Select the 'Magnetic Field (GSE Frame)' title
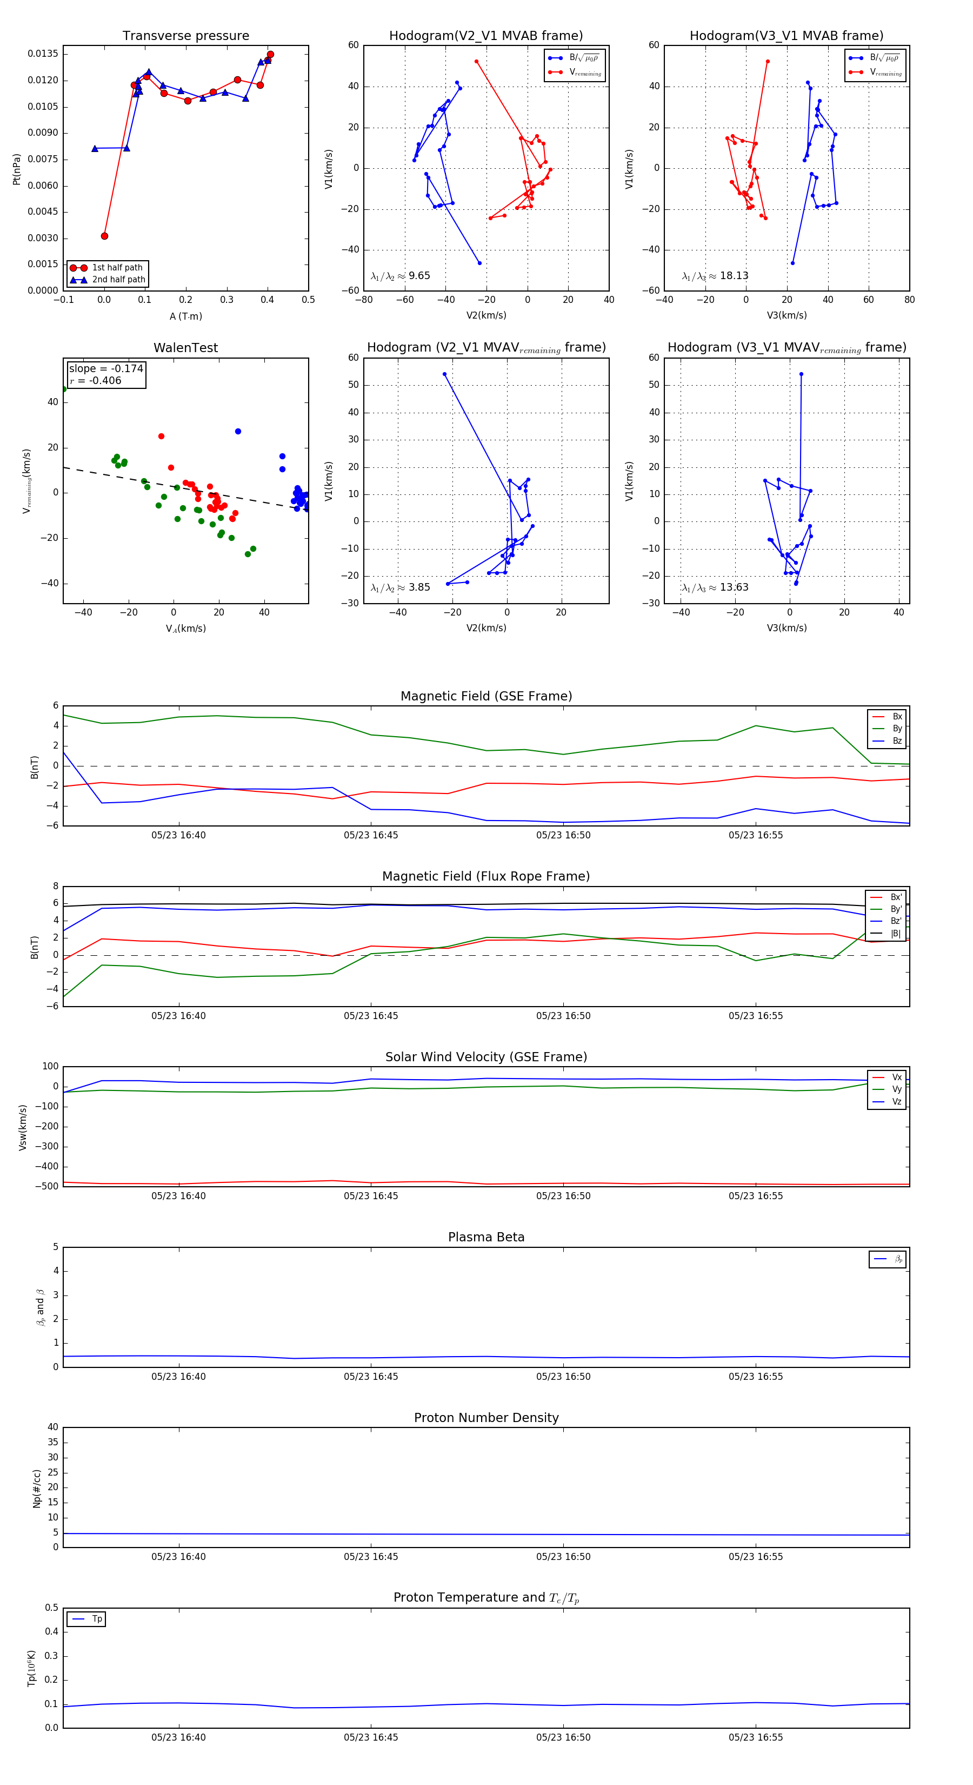The image size is (973, 1785). 486,696
